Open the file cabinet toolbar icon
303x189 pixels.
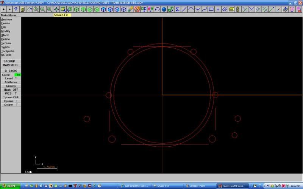coord(22,9)
